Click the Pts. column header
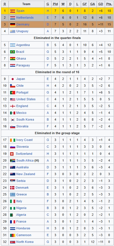 pyautogui.click(x=109, y=4)
